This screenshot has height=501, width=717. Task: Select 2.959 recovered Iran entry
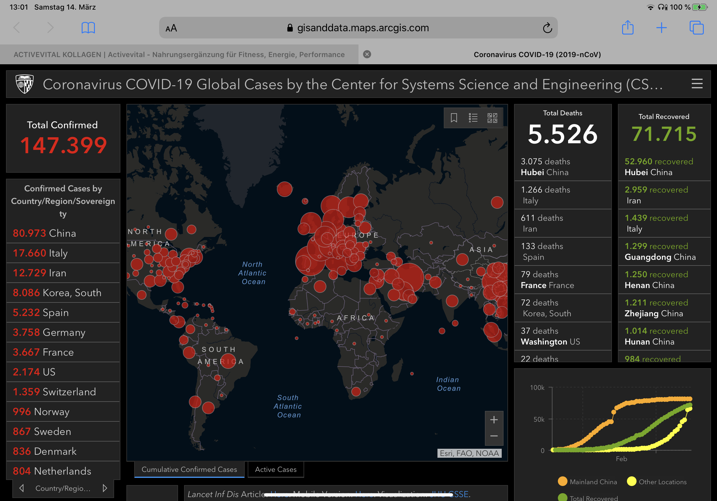664,195
